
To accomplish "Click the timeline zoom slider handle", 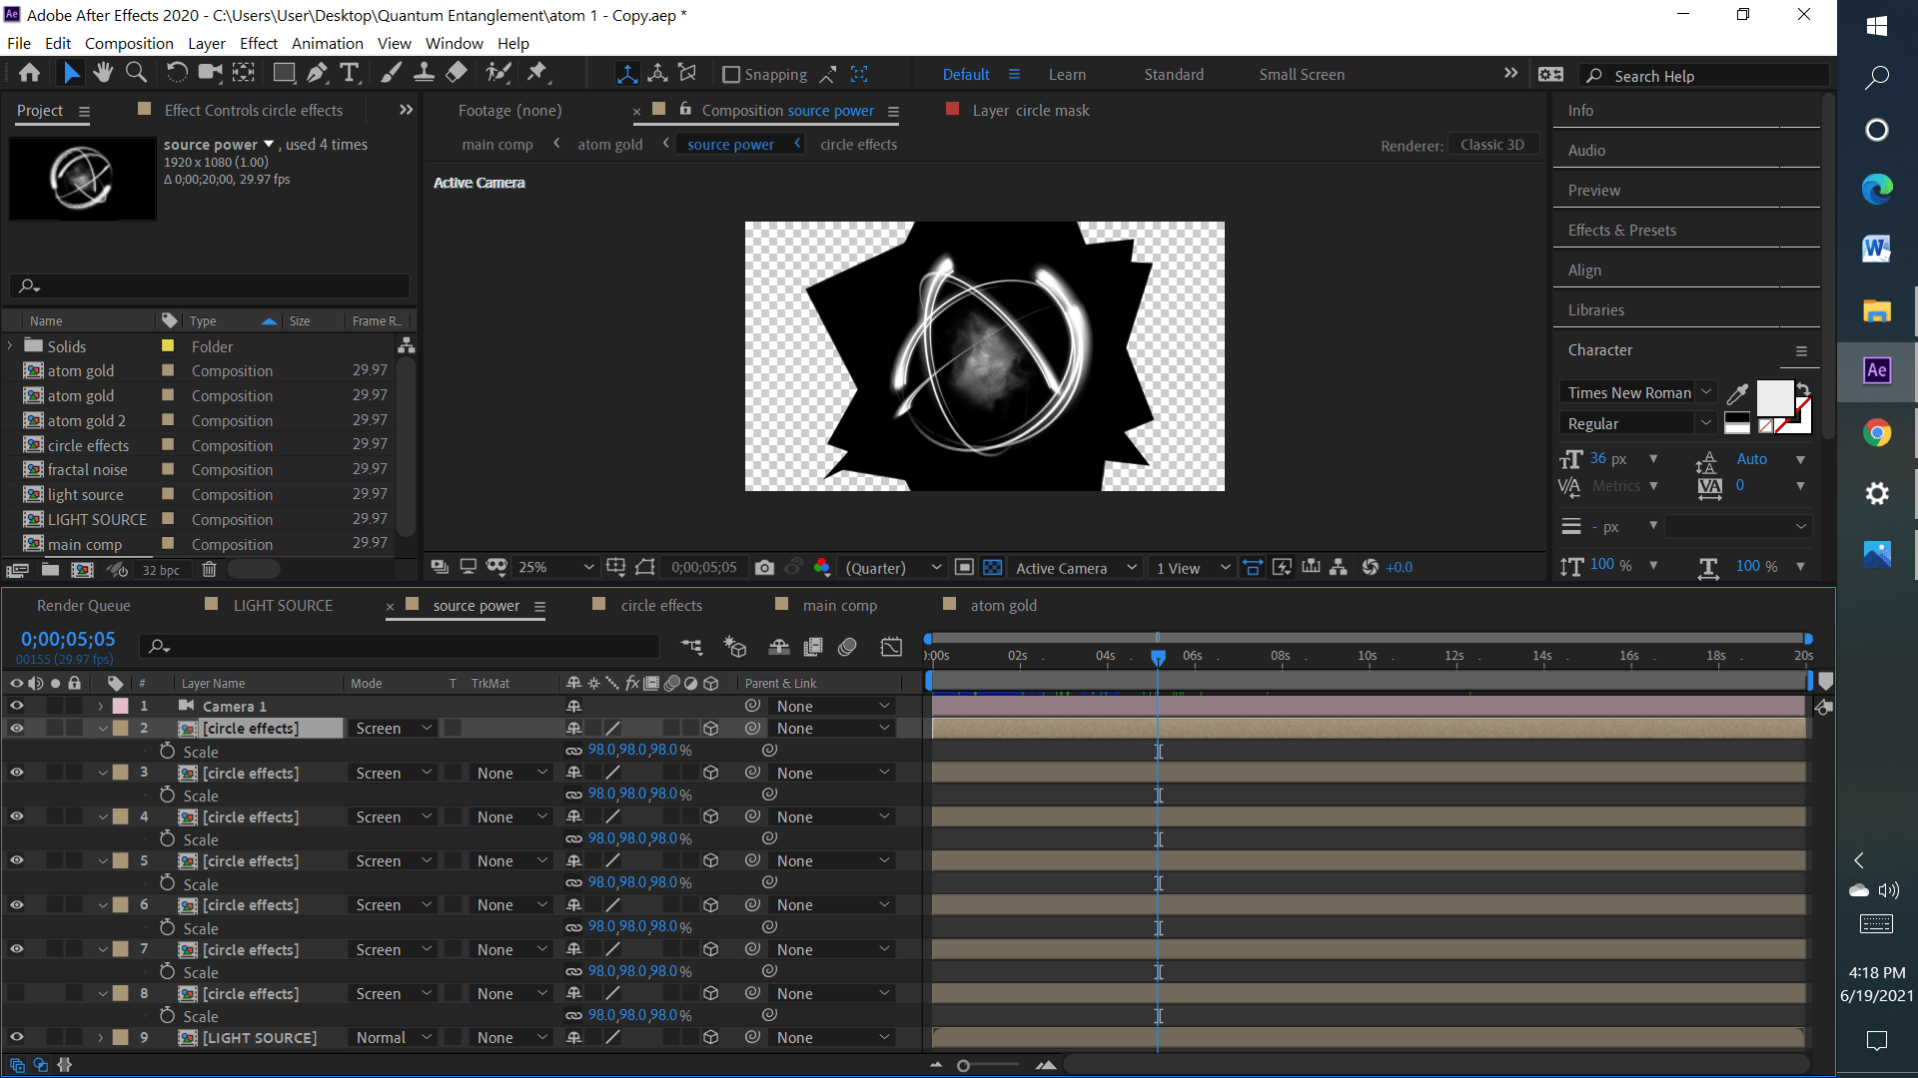I will (963, 1066).
